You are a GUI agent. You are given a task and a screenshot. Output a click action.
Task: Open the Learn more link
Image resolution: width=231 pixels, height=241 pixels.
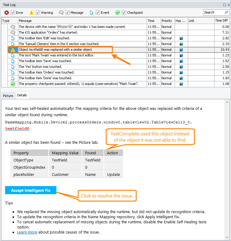(27, 232)
